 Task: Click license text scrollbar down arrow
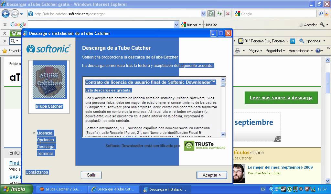pos(223,134)
